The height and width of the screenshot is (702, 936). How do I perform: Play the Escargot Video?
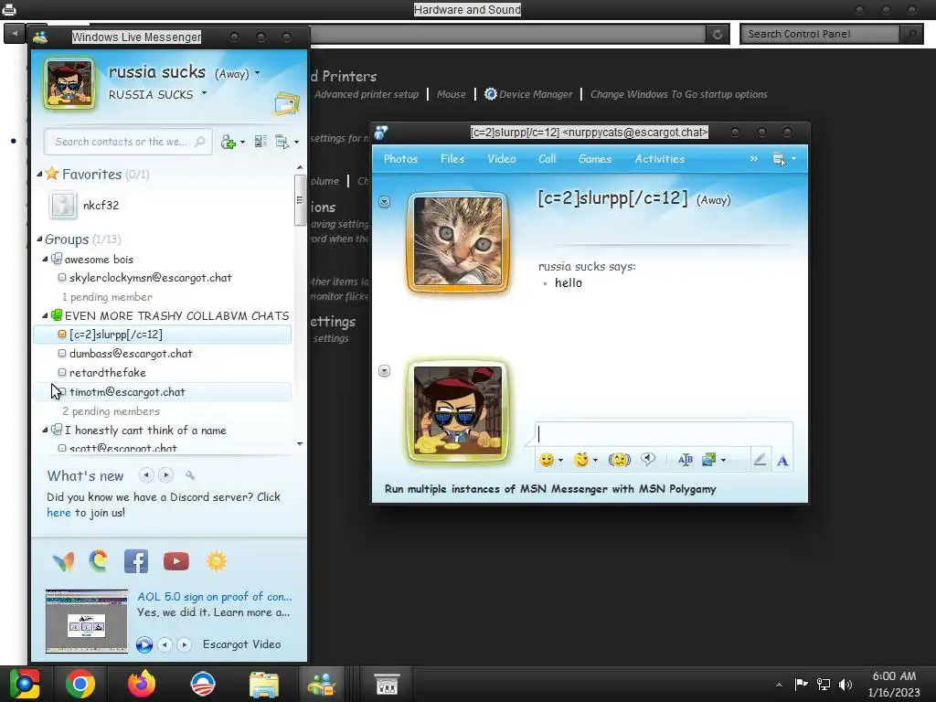click(x=144, y=644)
